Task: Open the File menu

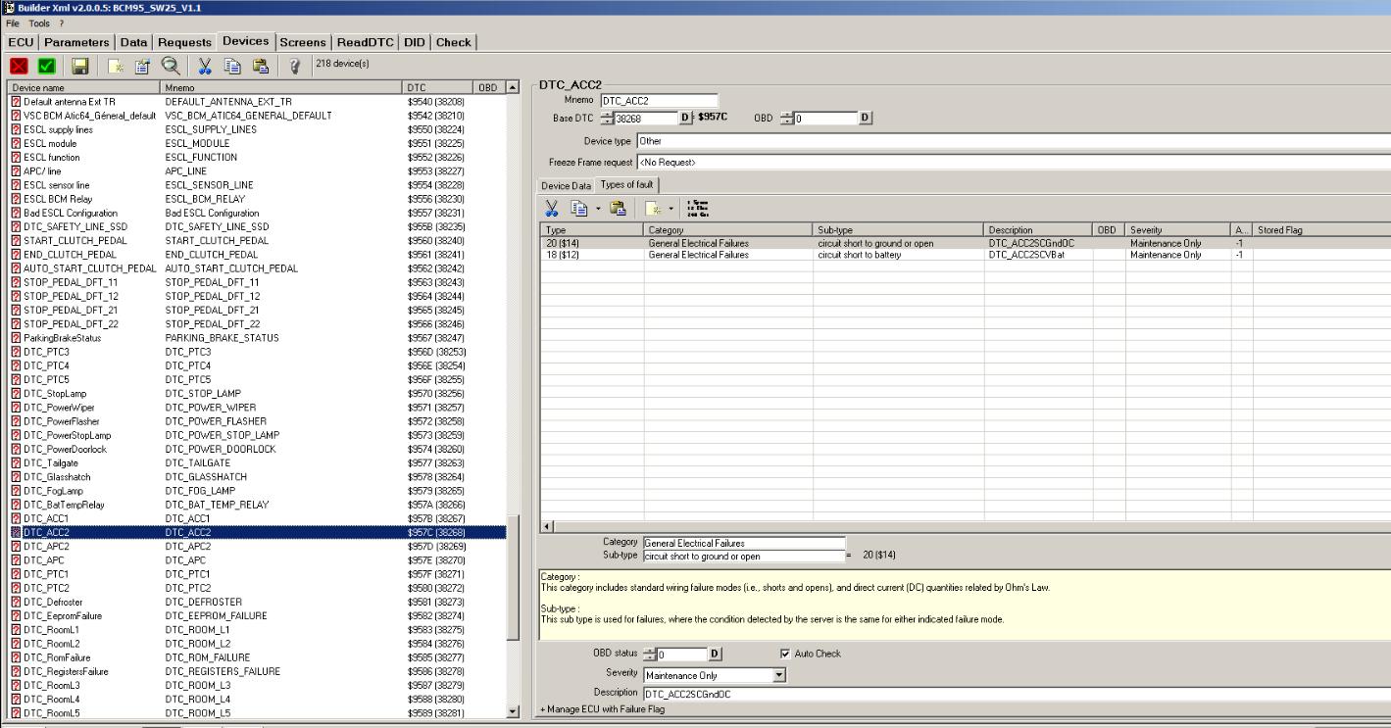Action: tap(14, 23)
